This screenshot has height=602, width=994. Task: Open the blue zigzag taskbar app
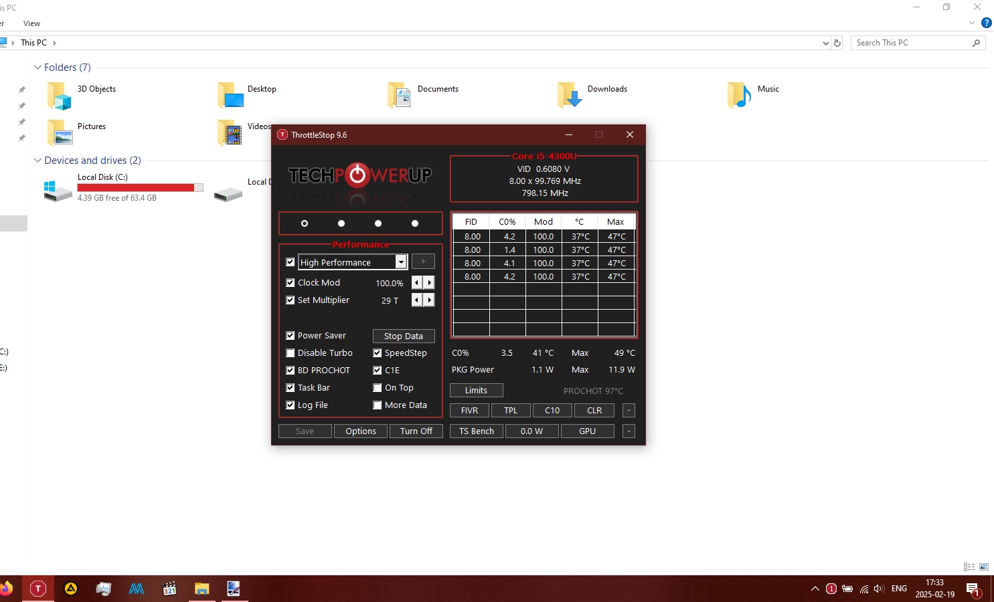point(137,589)
